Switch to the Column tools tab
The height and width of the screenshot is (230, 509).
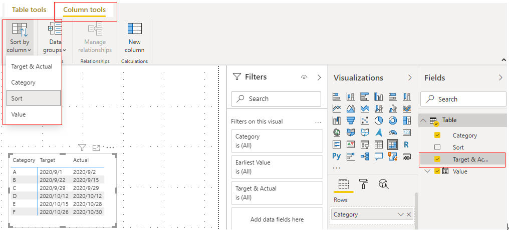click(x=84, y=9)
